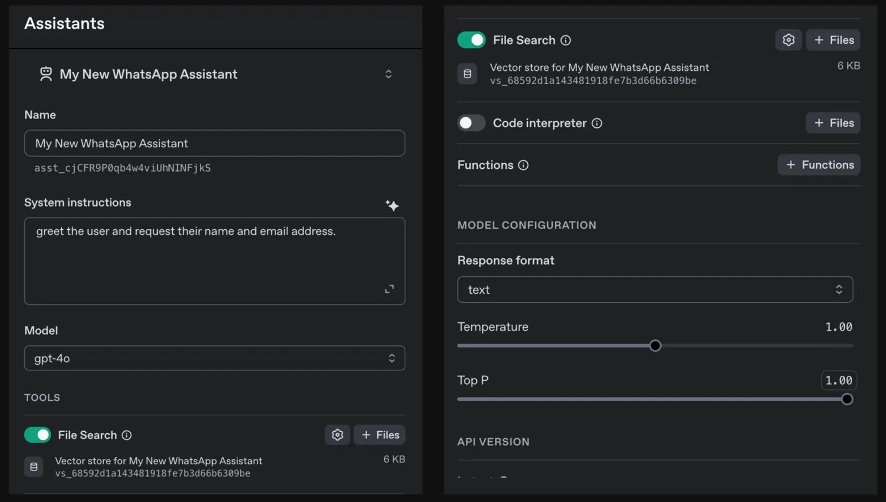Click the Temperature slider handle
The width and height of the screenshot is (886, 502).
tap(655, 345)
